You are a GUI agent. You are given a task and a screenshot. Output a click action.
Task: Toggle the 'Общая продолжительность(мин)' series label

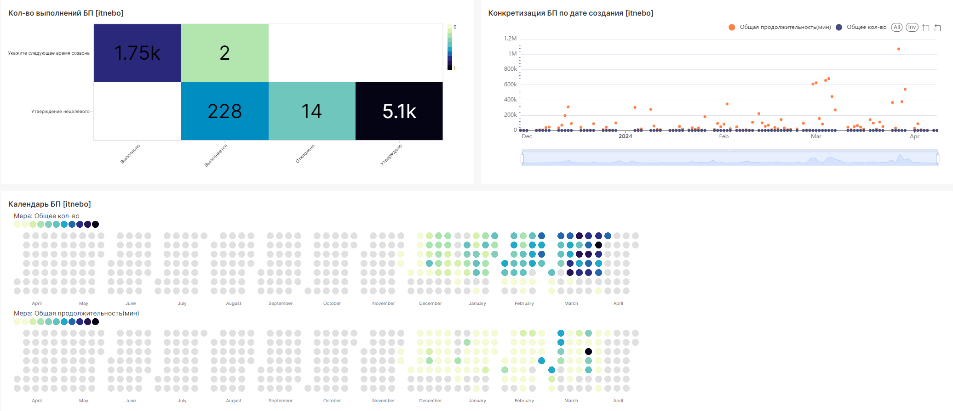[785, 28]
